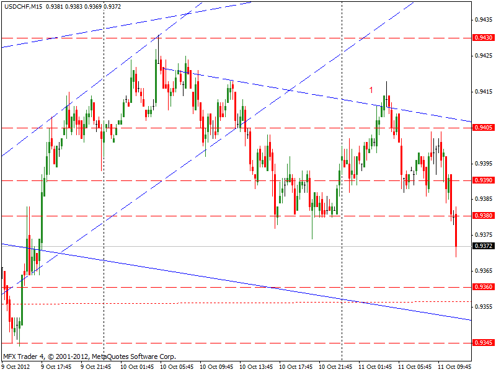Click the 0.9395 price scale value

click(484, 163)
